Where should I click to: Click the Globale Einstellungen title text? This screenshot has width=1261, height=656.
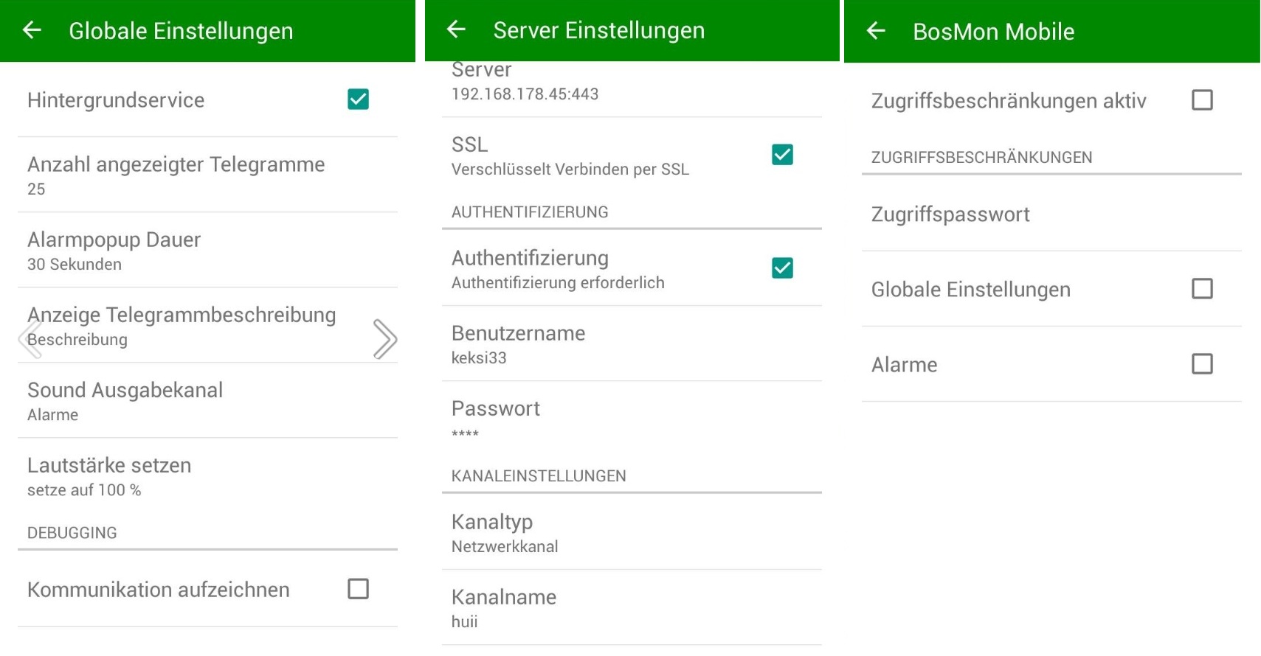[181, 31]
